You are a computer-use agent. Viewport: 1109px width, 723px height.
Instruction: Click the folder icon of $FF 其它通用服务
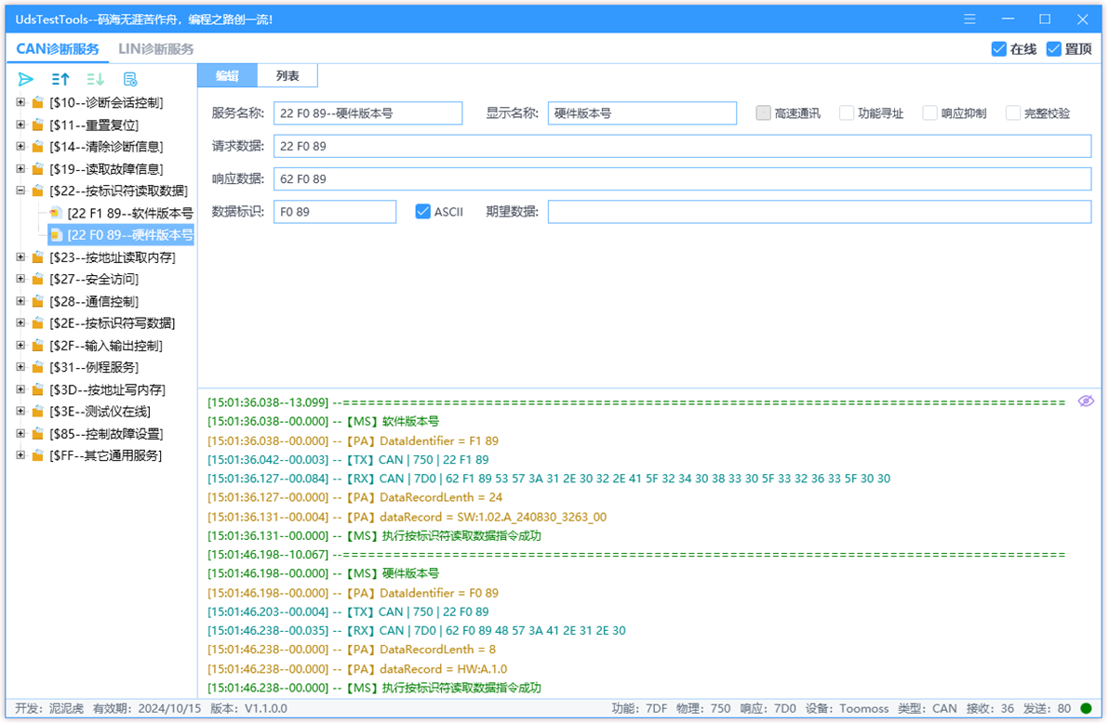coord(38,456)
